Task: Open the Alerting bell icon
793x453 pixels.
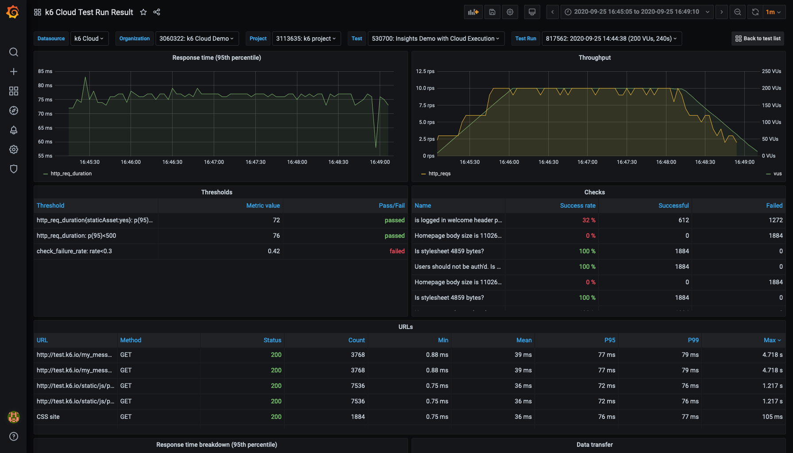Action: click(14, 130)
